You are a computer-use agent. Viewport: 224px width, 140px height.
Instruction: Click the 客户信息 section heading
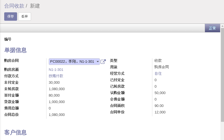(15, 132)
